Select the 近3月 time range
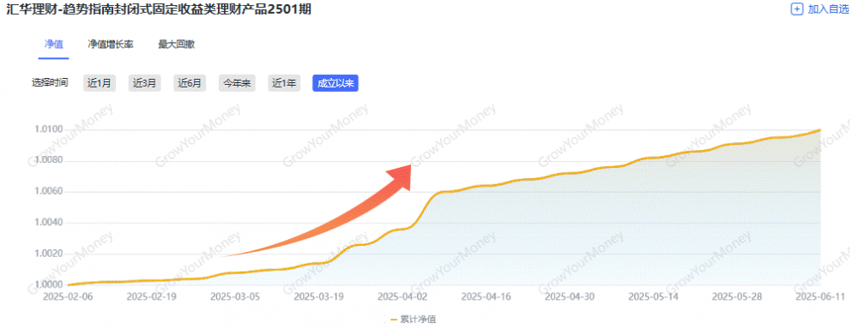This screenshot has width=858, height=329. [x=144, y=83]
